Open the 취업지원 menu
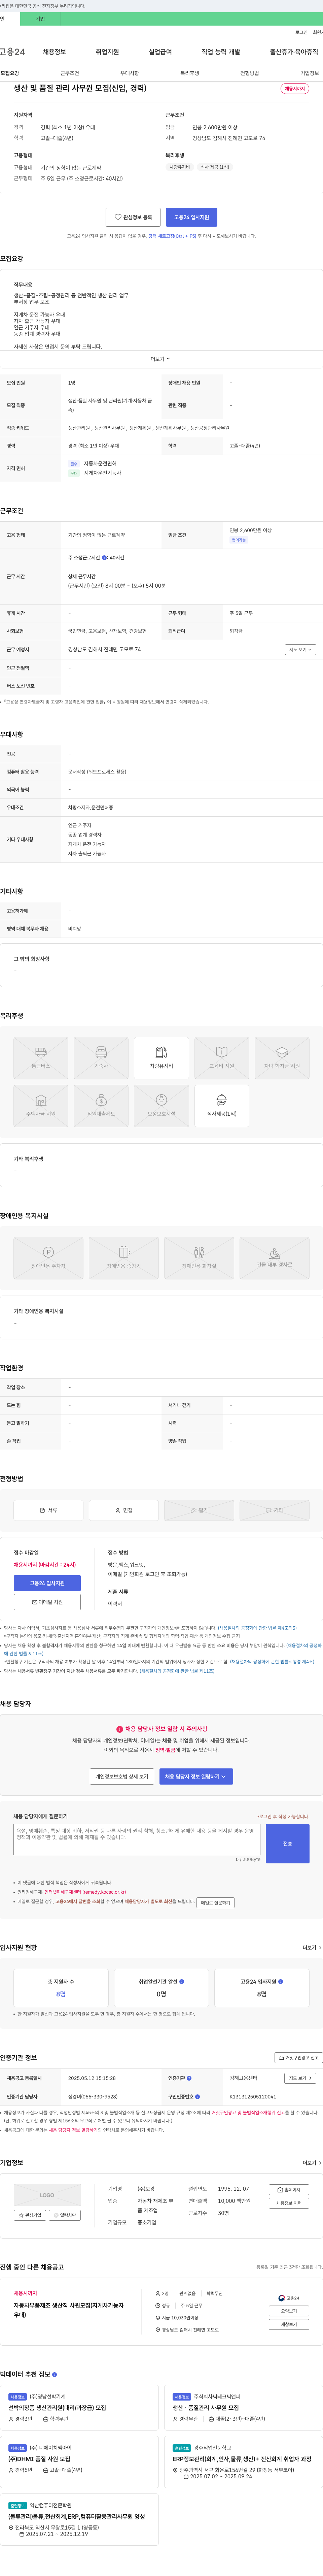This screenshot has width=323, height=2576. (x=107, y=52)
